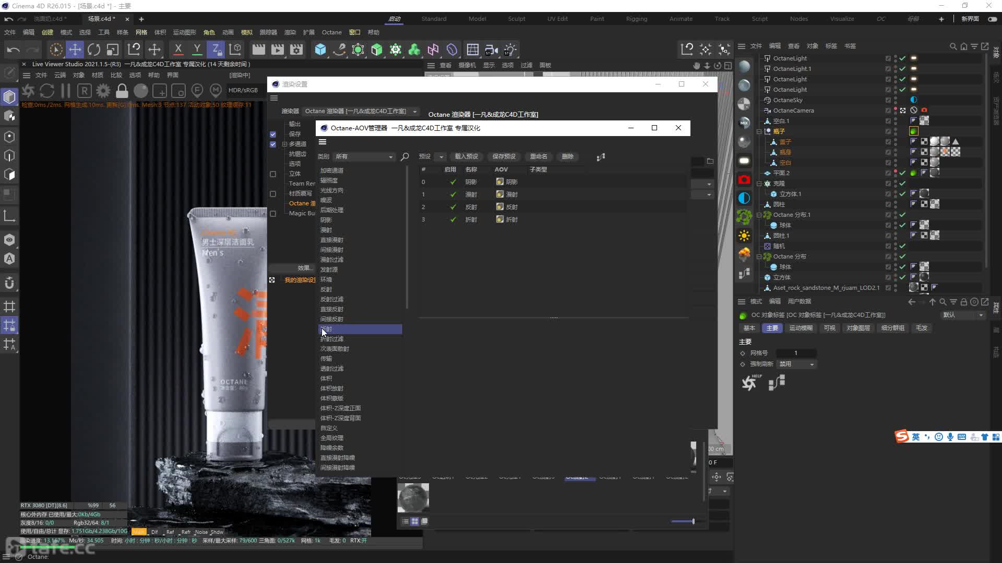Image resolution: width=1002 pixels, height=563 pixels.
Task: Select the Rotate tool in top toolbar
Action: (x=94, y=50)
